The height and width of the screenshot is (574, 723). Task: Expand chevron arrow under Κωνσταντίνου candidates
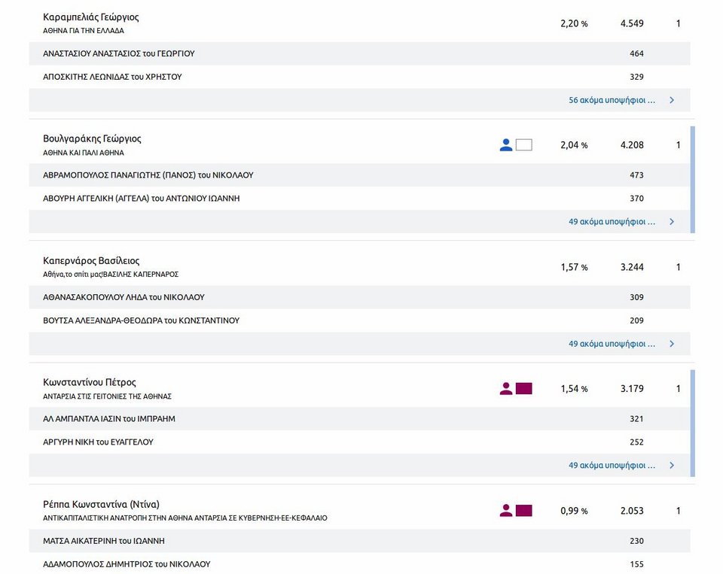[672, 465]
